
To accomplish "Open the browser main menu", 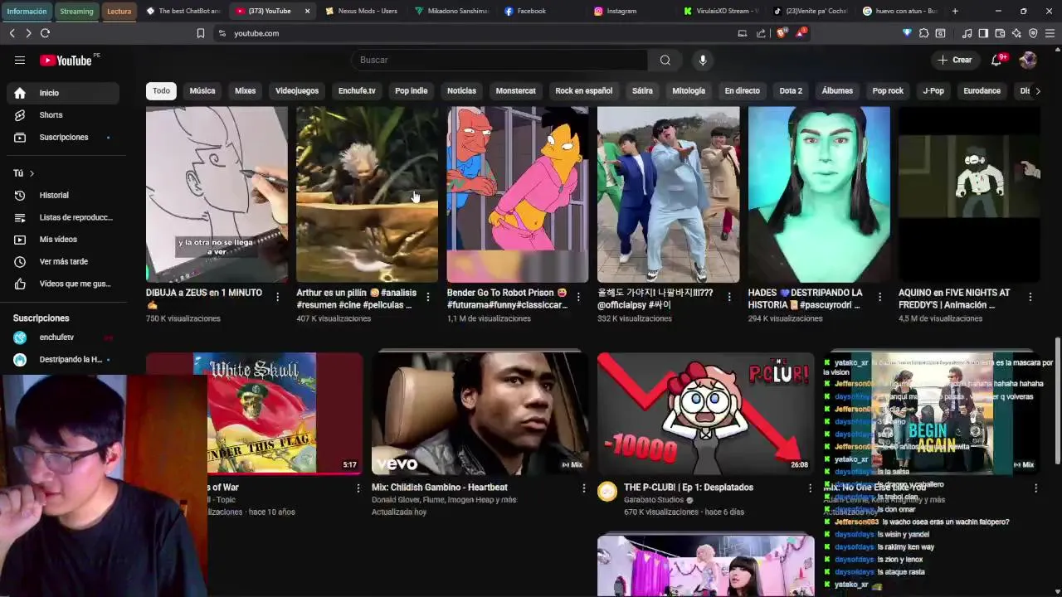I will pos(1050,33).
